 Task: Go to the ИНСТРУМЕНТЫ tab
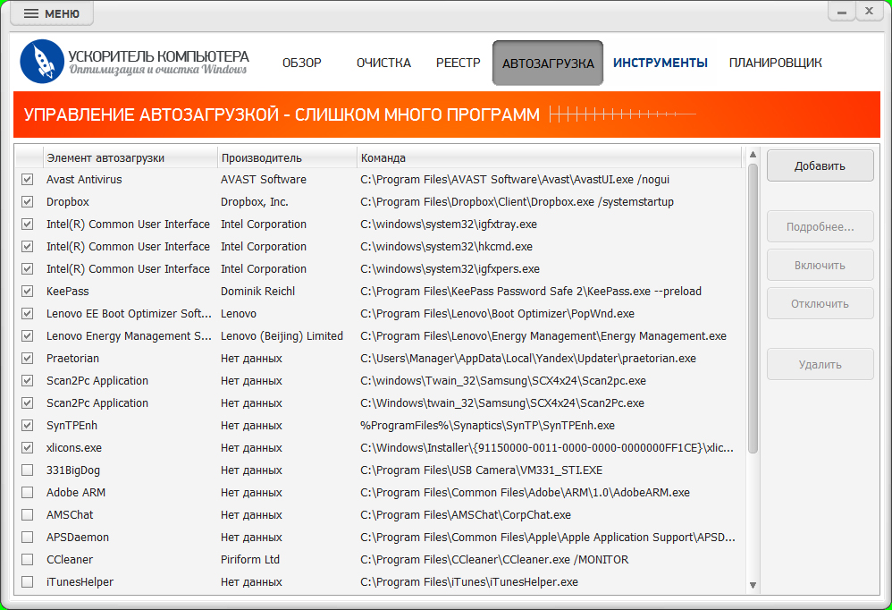(x=661, y=63)
